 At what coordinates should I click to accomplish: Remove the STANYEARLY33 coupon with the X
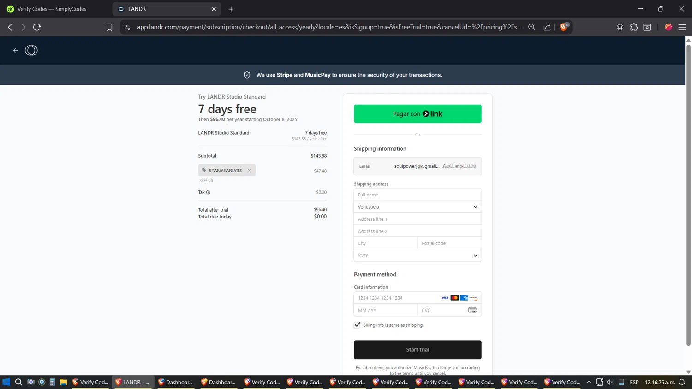click(249, 170)
